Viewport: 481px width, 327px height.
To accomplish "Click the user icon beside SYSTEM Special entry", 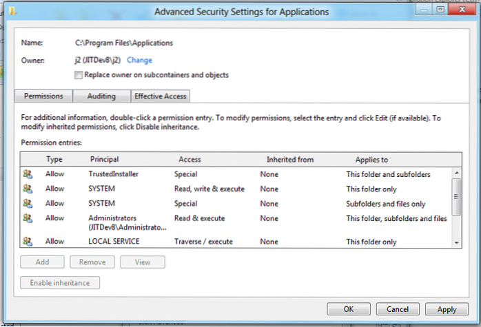I will pyautogui.click(x=28, y=204).
